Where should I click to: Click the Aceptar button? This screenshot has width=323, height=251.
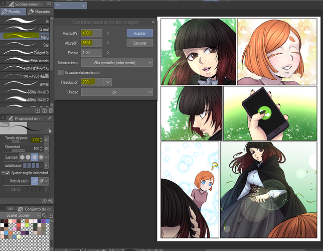[x=139, y=33]
